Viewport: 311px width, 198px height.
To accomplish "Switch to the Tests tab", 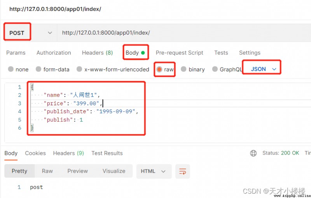I will [221, 53].
